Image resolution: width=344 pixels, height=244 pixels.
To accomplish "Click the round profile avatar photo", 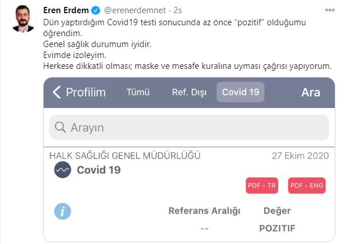I will click(x=23, y=19).
